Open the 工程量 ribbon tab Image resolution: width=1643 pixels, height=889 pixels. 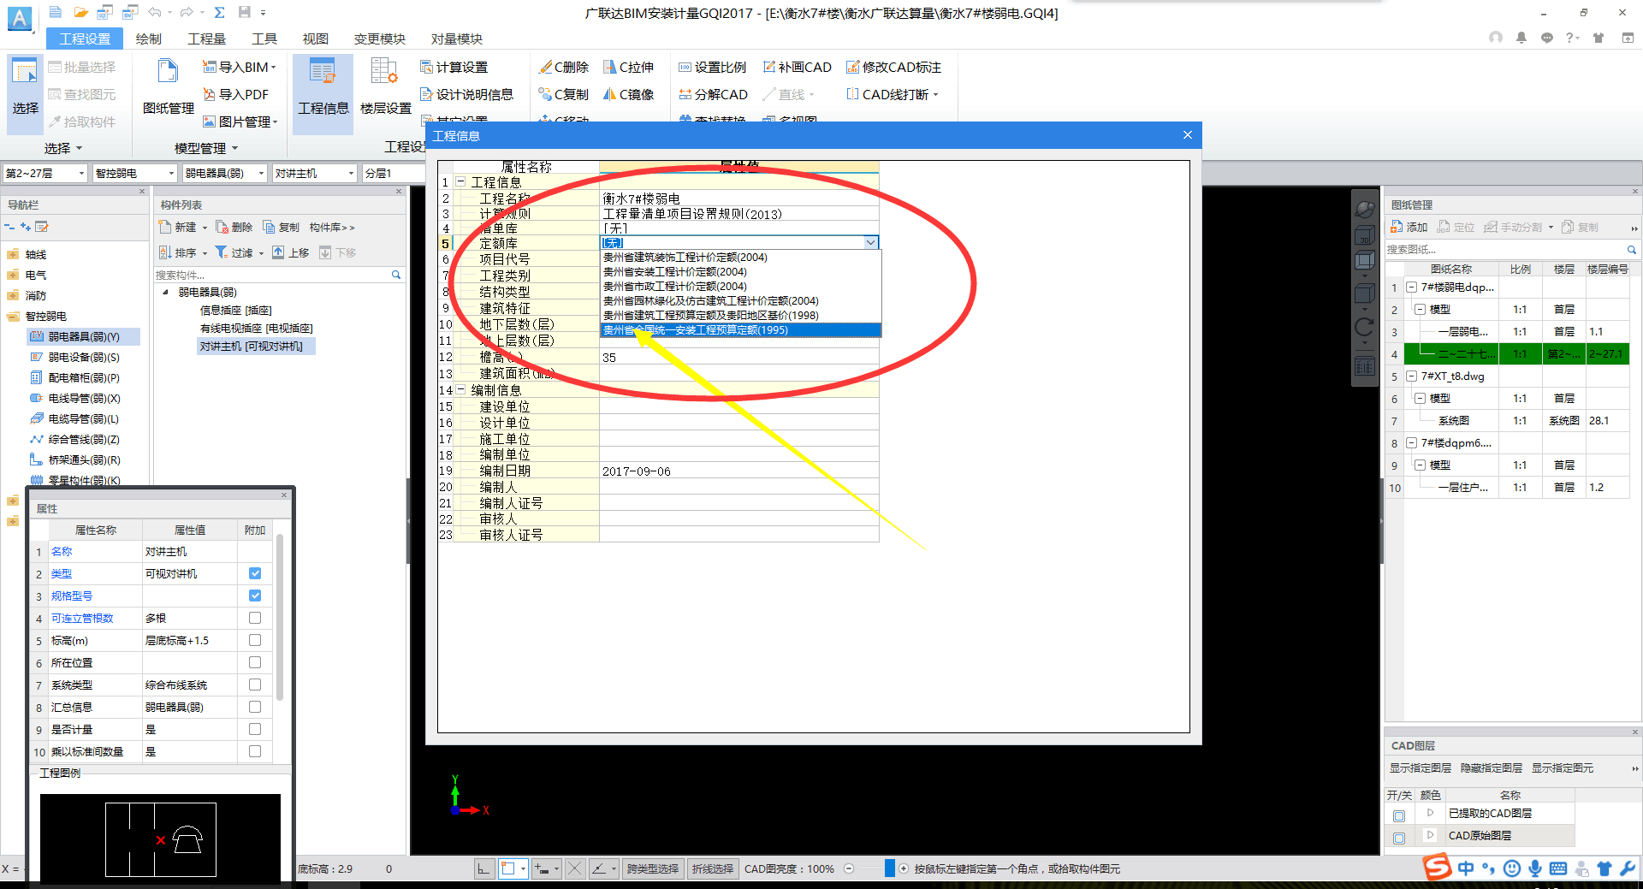(207, 39)
